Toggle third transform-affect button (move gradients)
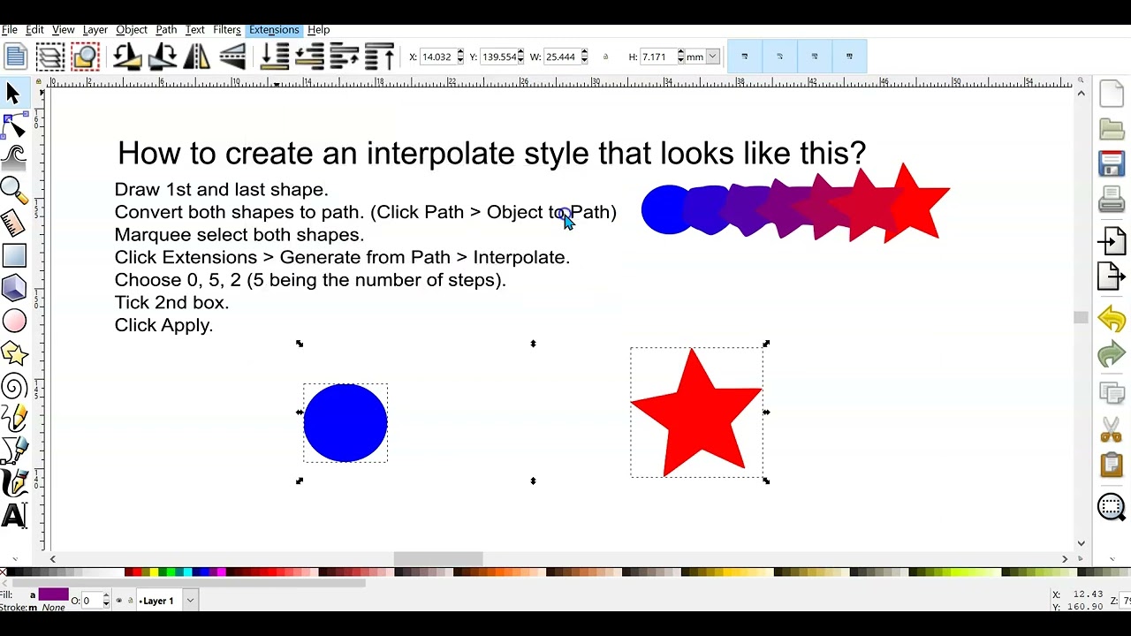 point(815,57)
